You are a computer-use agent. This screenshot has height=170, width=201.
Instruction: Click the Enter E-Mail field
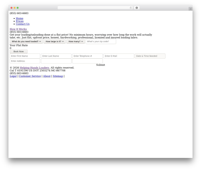119,56
